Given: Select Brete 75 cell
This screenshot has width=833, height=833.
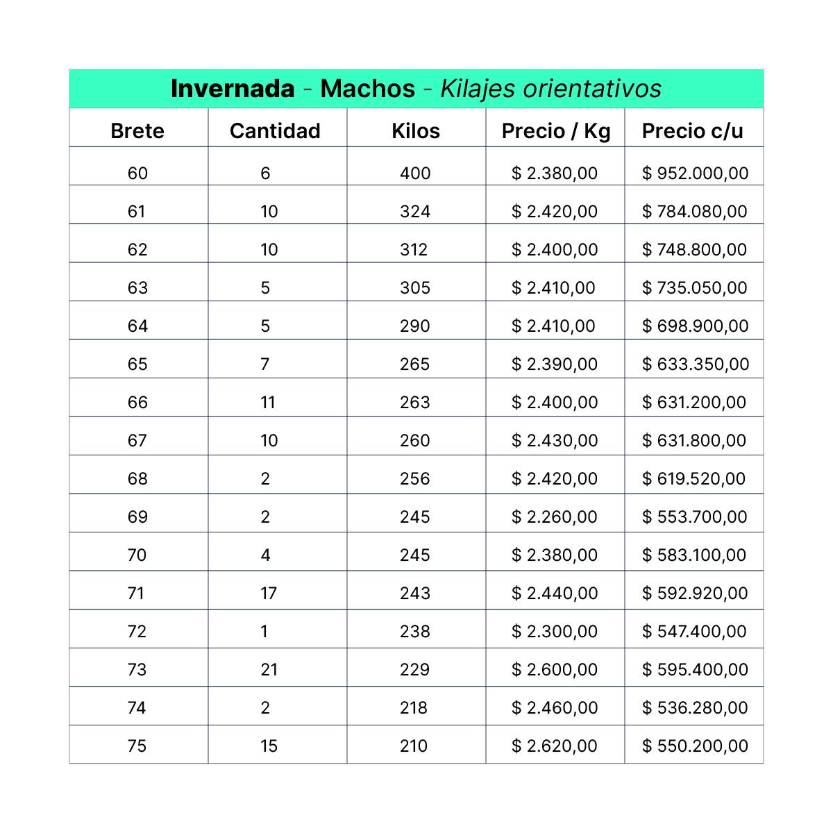Looking at the screenshot, I should click(137, 746).
